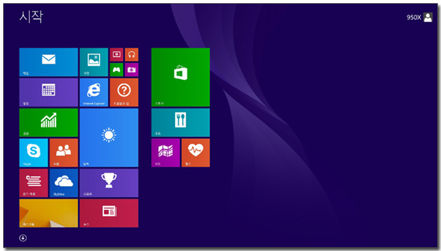Launch the Internet Explorer tile

tap(94, 92)
